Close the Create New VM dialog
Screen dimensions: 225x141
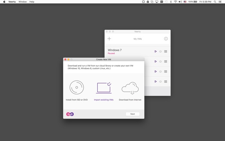[65, 59]
